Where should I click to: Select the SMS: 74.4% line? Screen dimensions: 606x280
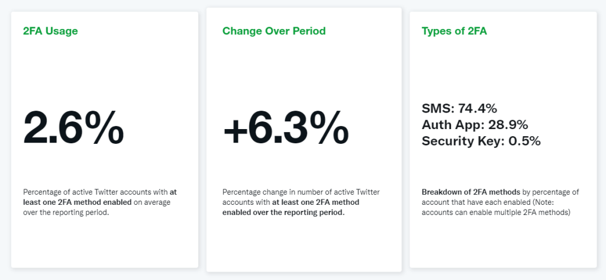(459, 108)
